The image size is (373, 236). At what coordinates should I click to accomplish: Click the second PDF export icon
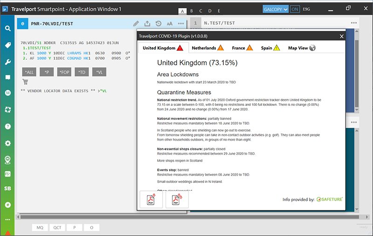pyautogui.click(x=177, y=200)
